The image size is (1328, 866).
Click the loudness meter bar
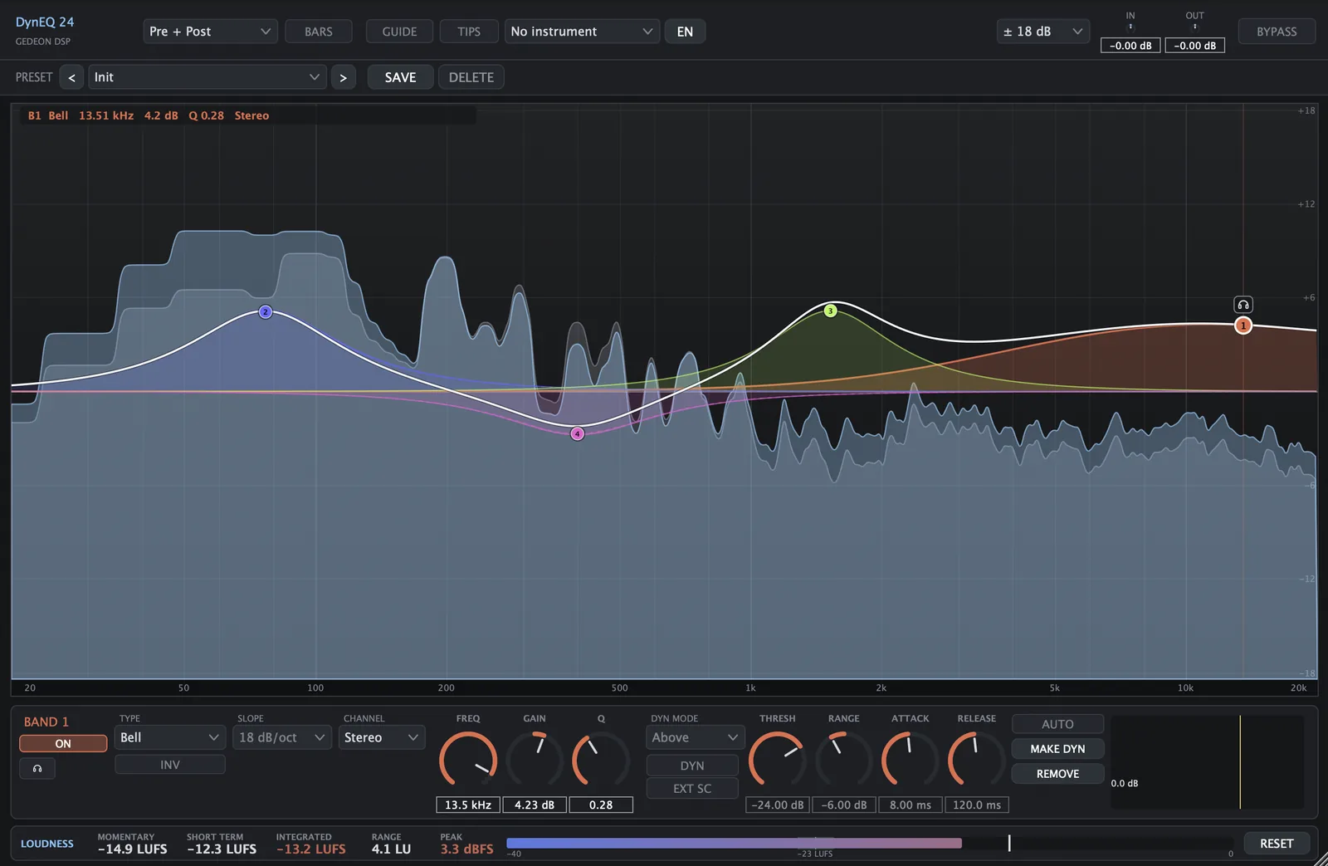pos(870,843)
